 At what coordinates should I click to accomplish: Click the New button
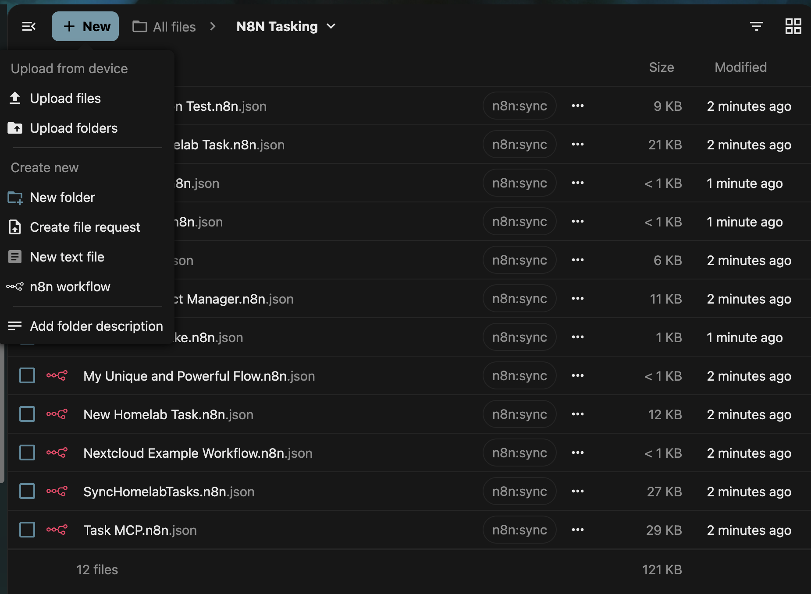[x=85, y=26]
